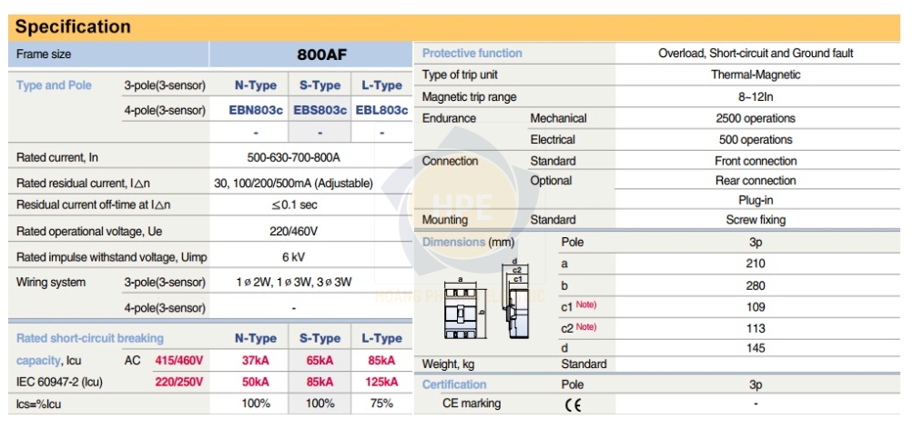Click the '125kA' breaking capacity
Viewport: 924px width, 429px height.
coord(381,382)
